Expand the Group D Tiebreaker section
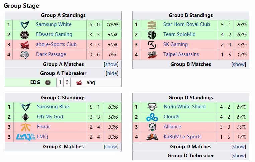The height and width of the screenshot is (162, 255). 239,156
